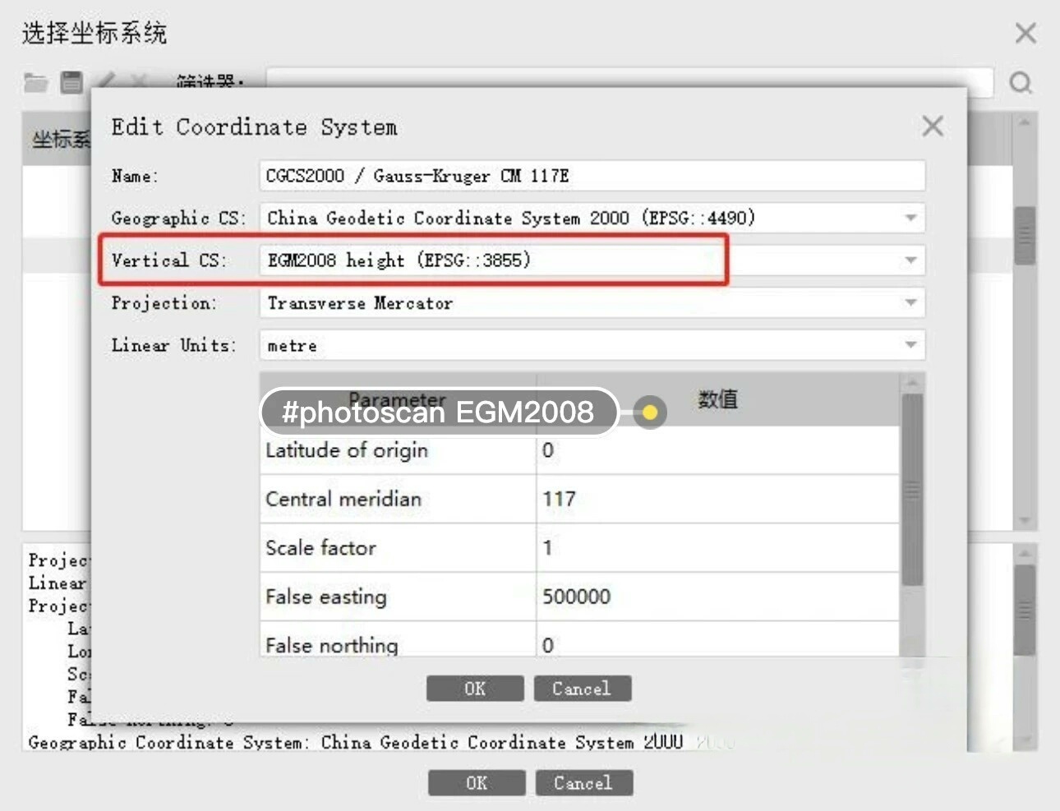Click the save disk icon in the 选择坐标系统 toolbar
Image resolution: width=1060 pixels, height=811 pixels.
tap(72, 82)
